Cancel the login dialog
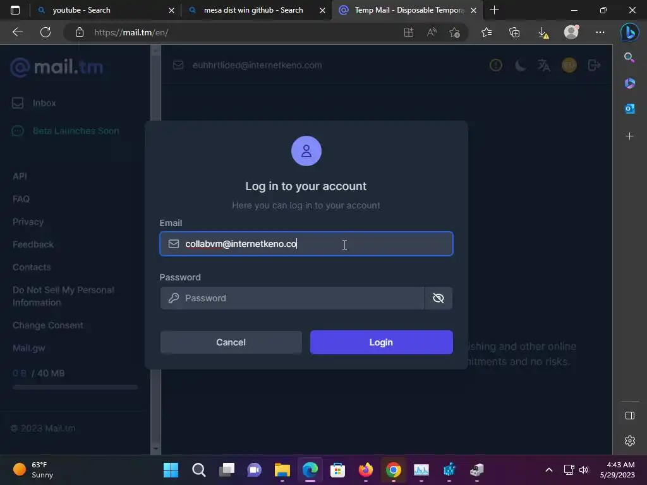The width and height of the screenshot is (647, 485). [231, 342]
